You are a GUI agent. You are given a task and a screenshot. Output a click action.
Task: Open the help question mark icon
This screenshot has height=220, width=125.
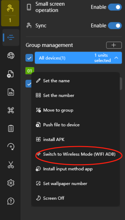click(11, 201)
